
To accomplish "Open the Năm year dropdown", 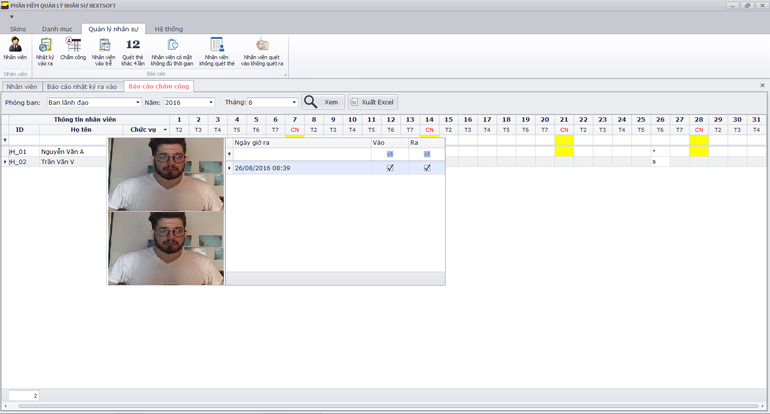I will 211,102.
